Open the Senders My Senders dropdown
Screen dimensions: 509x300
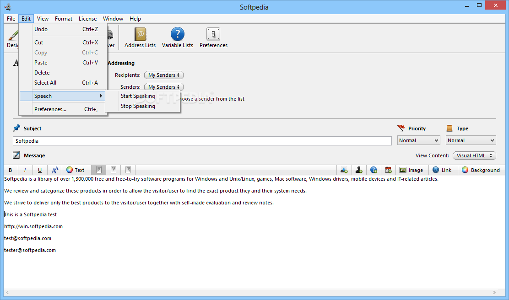pyautogui.click(x=164, y=87)
